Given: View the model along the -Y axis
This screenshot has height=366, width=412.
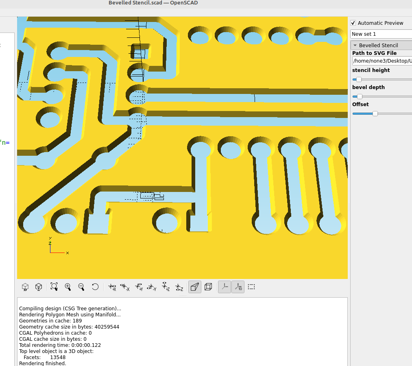Looking at the screenshot, I should (152, 287).
